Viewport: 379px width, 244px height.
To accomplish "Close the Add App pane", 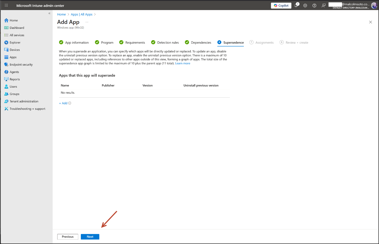I will (x=371, y=22).
